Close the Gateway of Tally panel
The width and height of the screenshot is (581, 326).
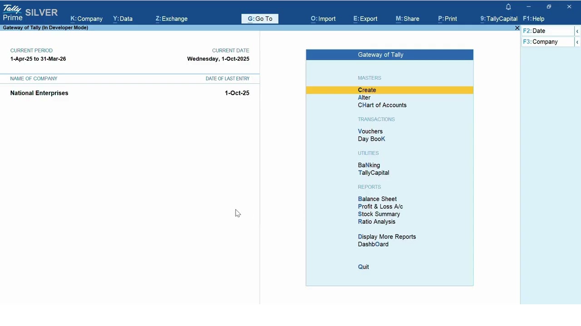point(517,28)
